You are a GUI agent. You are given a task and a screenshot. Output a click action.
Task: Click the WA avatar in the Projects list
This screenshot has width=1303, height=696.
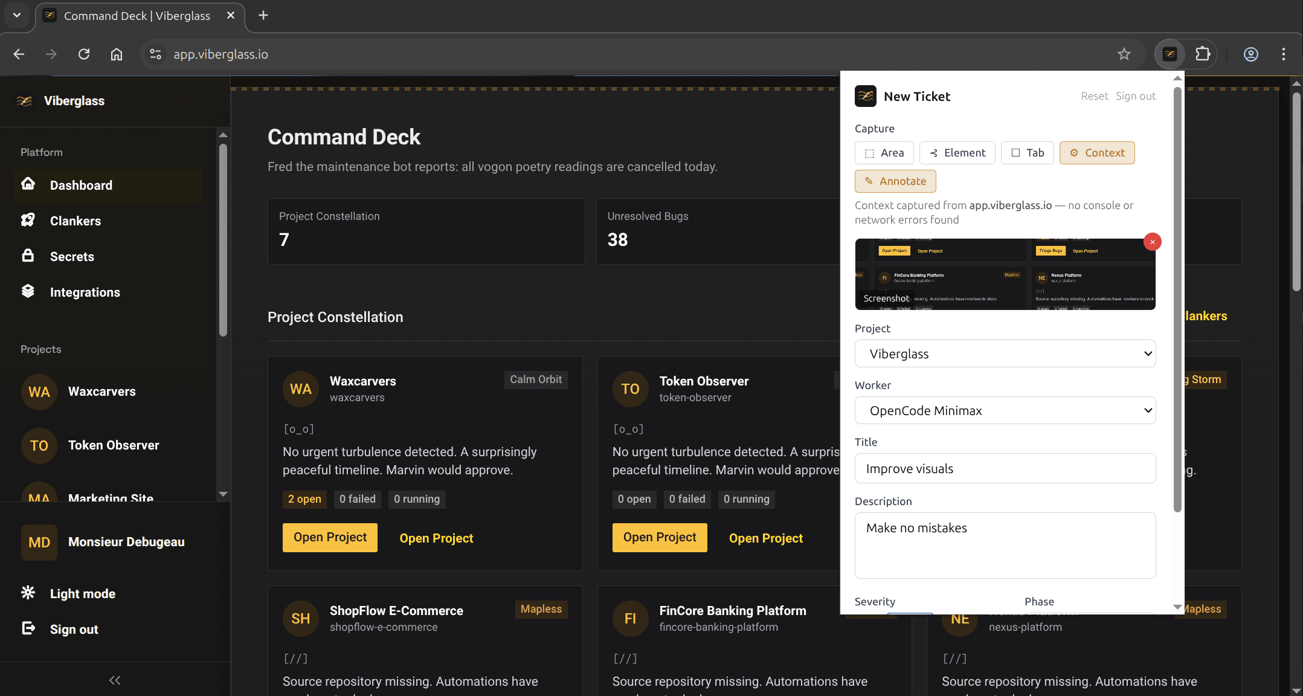39,392
